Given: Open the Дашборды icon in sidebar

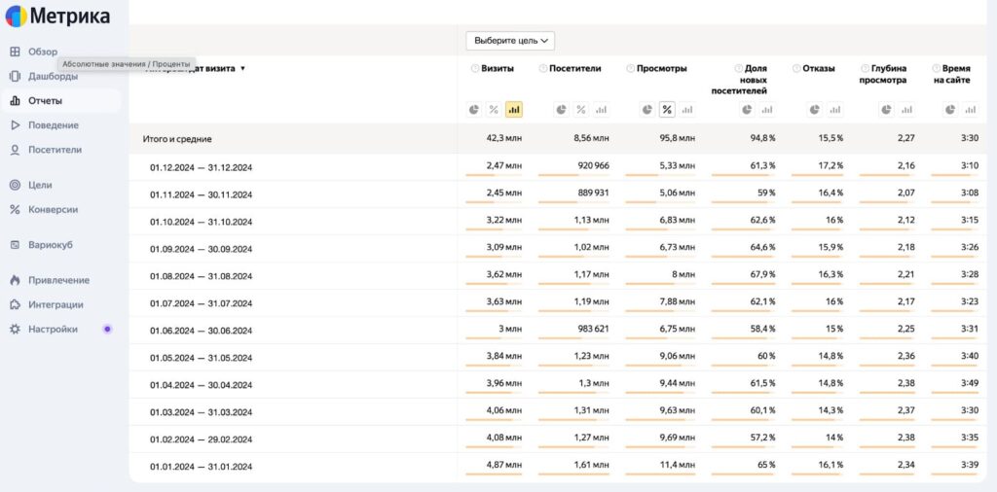Looking at the screenshot, I should [x=15, y=76].
